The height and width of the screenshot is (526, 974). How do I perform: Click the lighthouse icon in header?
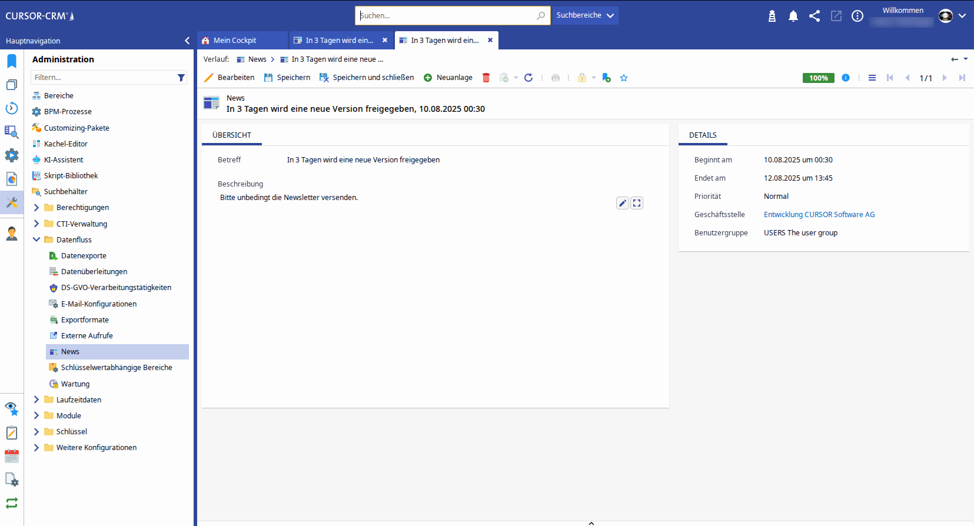772,16
